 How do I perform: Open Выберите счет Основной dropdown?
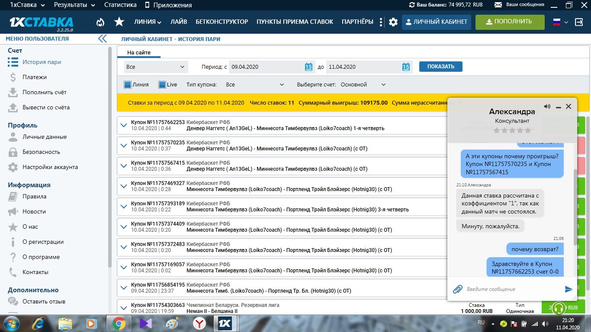tap(363, 85)
